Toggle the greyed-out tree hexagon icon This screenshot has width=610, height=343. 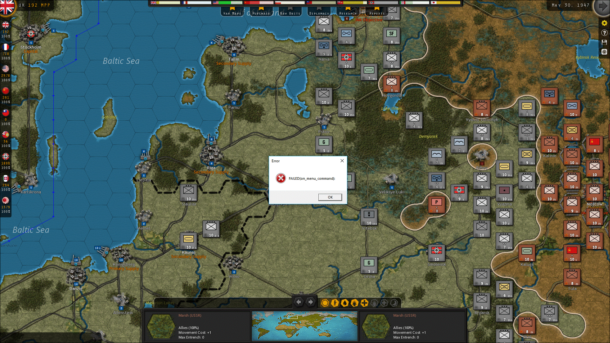click(x=374, y=303)
